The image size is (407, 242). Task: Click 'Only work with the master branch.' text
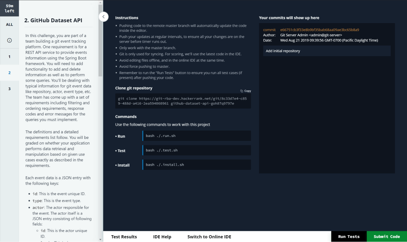(x=147, y=48)
